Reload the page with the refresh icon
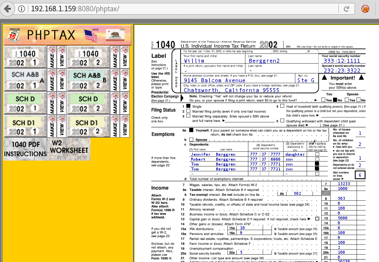The height and width of the screenshot is (262, 379). 346,9
